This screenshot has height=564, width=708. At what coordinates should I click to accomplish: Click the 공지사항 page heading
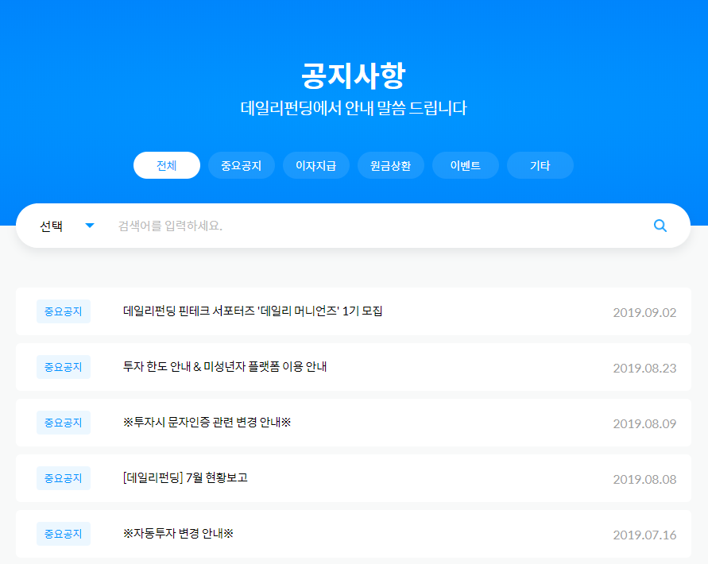pyautogui.click(x=354, y=75)
